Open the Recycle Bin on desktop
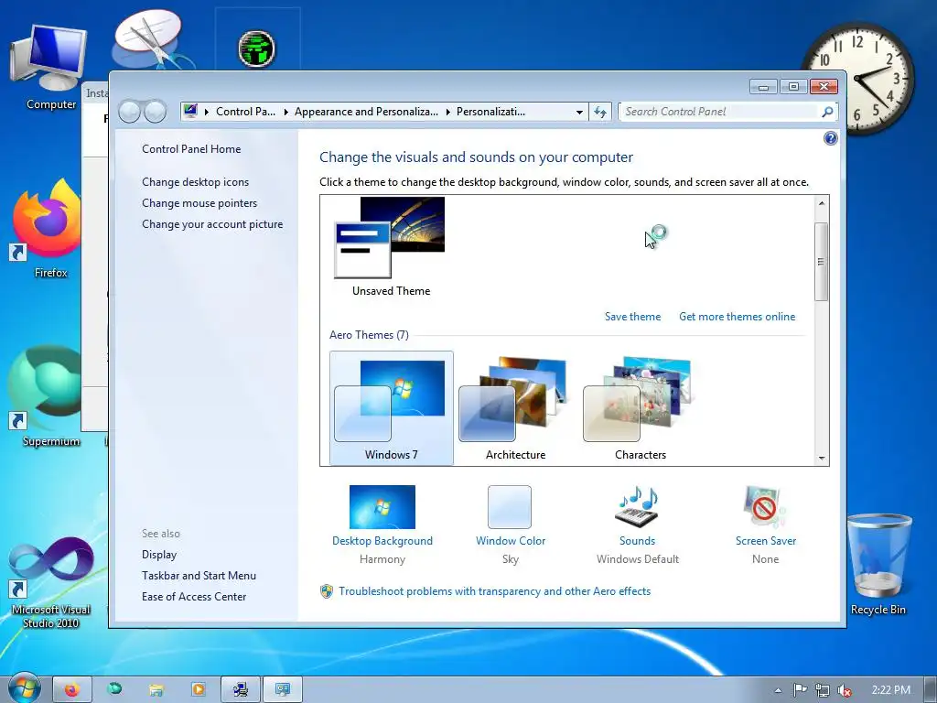This screenshot has height=703, width=937. [x=878, y=565]
